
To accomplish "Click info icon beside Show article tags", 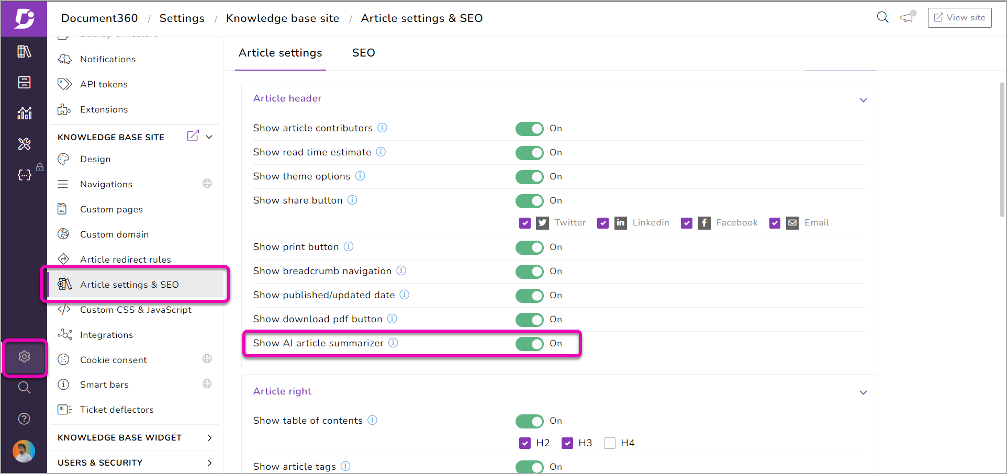I will (345, 466).
